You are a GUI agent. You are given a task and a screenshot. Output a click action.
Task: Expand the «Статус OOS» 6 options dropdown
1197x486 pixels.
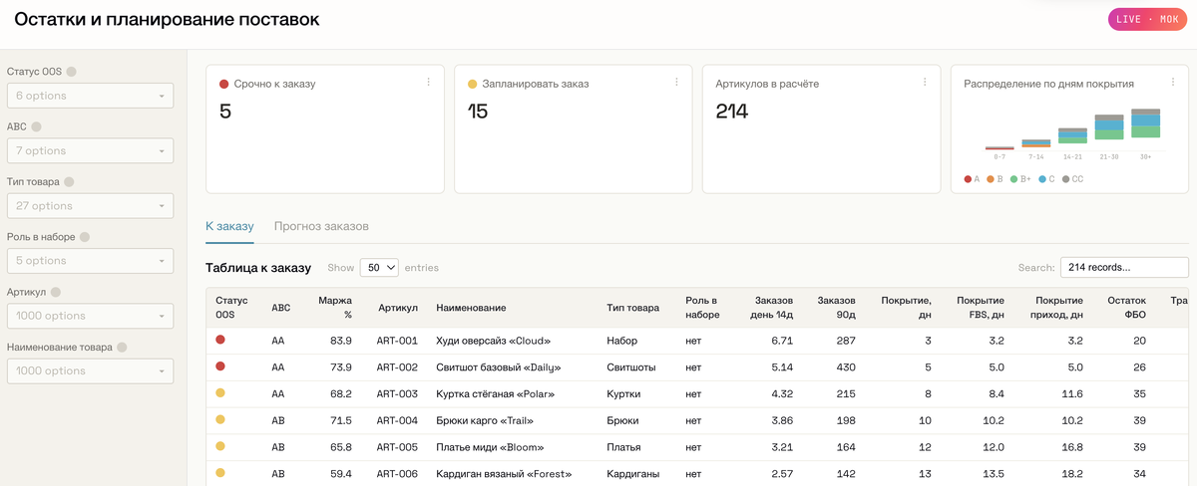90,96
